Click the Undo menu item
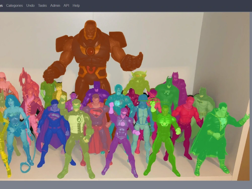252x189 pixels. click(30, 6)
